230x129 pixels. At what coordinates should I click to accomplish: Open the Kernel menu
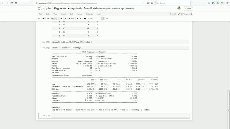[79, 14]
